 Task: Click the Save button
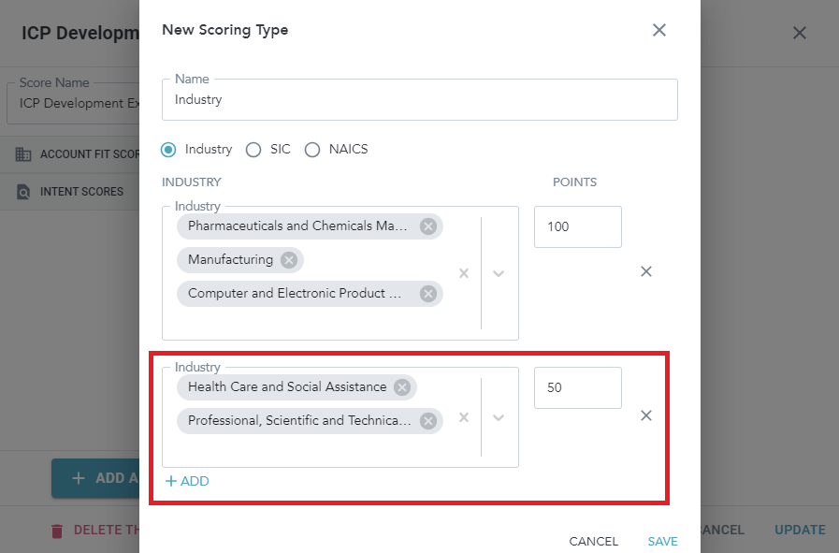(x=662, y=541)
